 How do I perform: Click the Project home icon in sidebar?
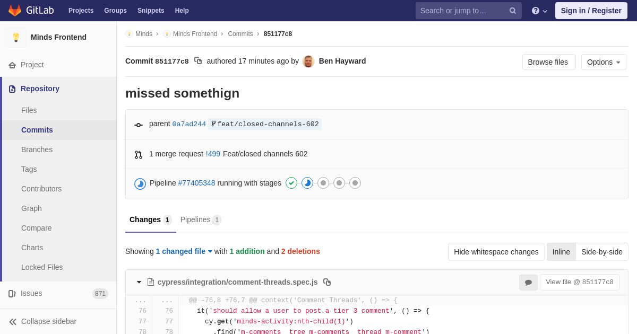[12, 65]
